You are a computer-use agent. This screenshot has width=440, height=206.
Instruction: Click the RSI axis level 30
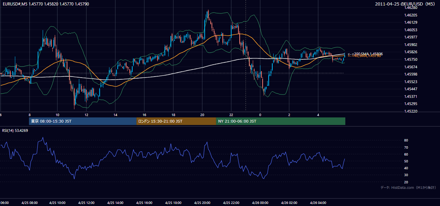[x=406, y=175]
